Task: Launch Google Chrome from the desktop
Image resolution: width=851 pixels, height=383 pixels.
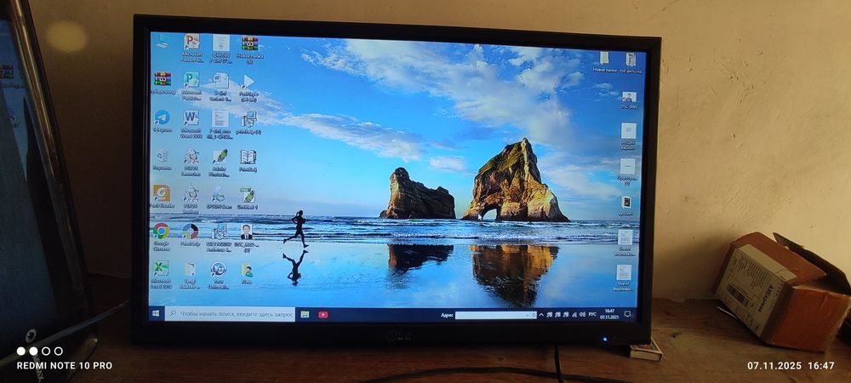Action: click(161, 237)
